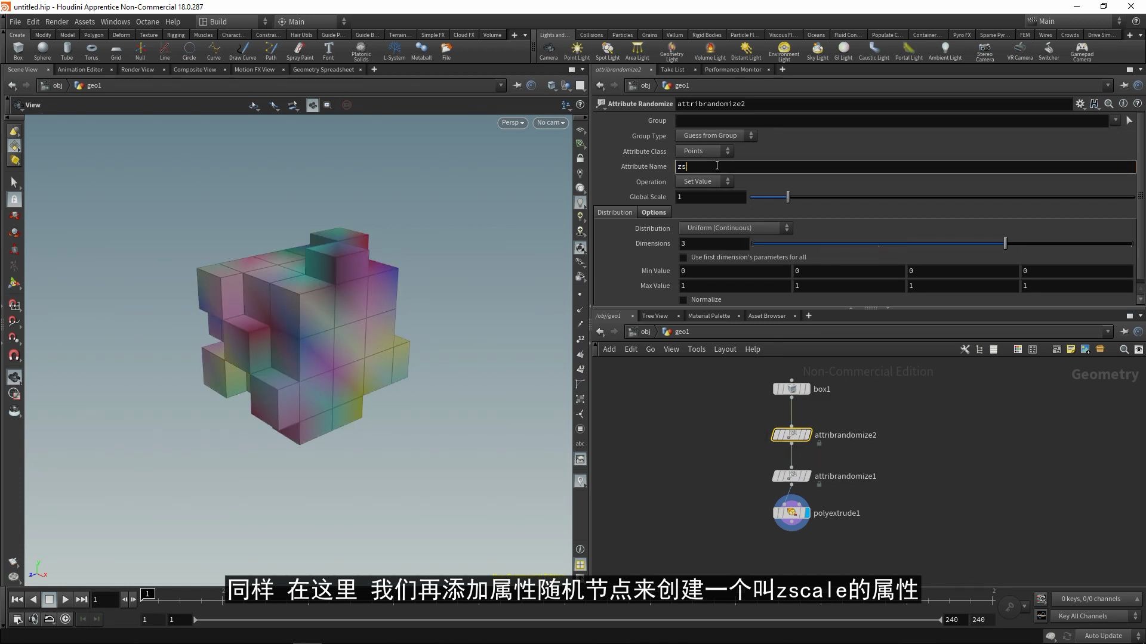Viewport: 1146px width, 644px height.
Task: Switch to the Geometry Spreadsheet tab
Action: [323, 69]
